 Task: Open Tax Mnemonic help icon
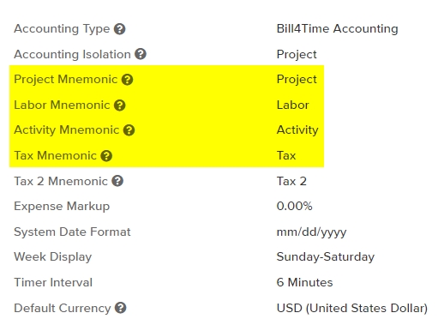tap(106, 156)
